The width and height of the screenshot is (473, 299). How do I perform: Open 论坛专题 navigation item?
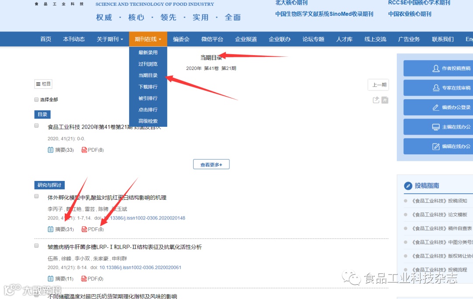click(314, 39)
